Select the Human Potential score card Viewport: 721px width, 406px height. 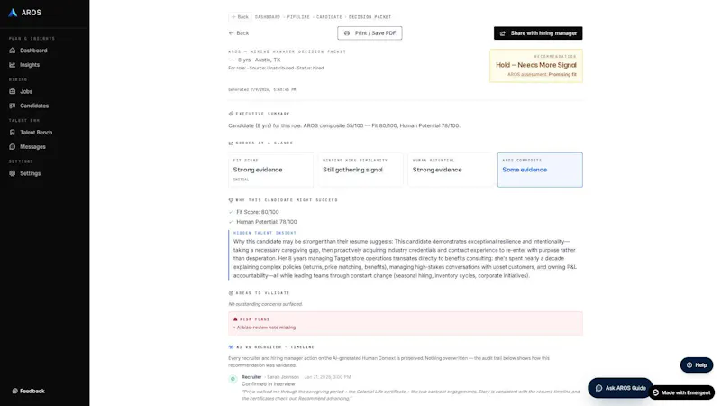450,170
